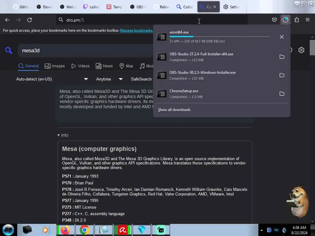
Task: Cancel the winnt64.exe download
Action: coord(282,37)
